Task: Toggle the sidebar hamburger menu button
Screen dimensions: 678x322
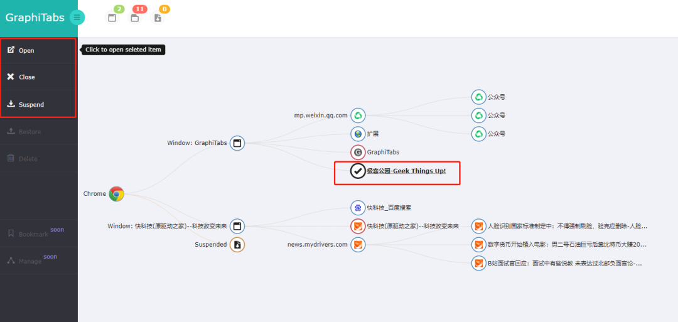Action: (77, 18)
